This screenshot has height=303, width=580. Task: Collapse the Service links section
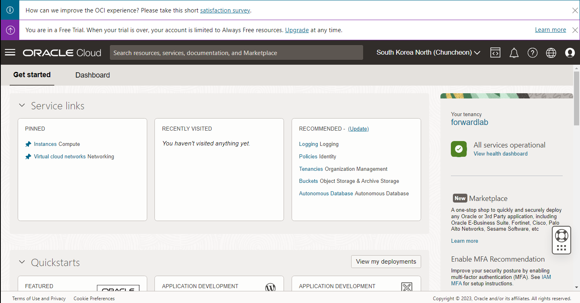coord(22,106)
